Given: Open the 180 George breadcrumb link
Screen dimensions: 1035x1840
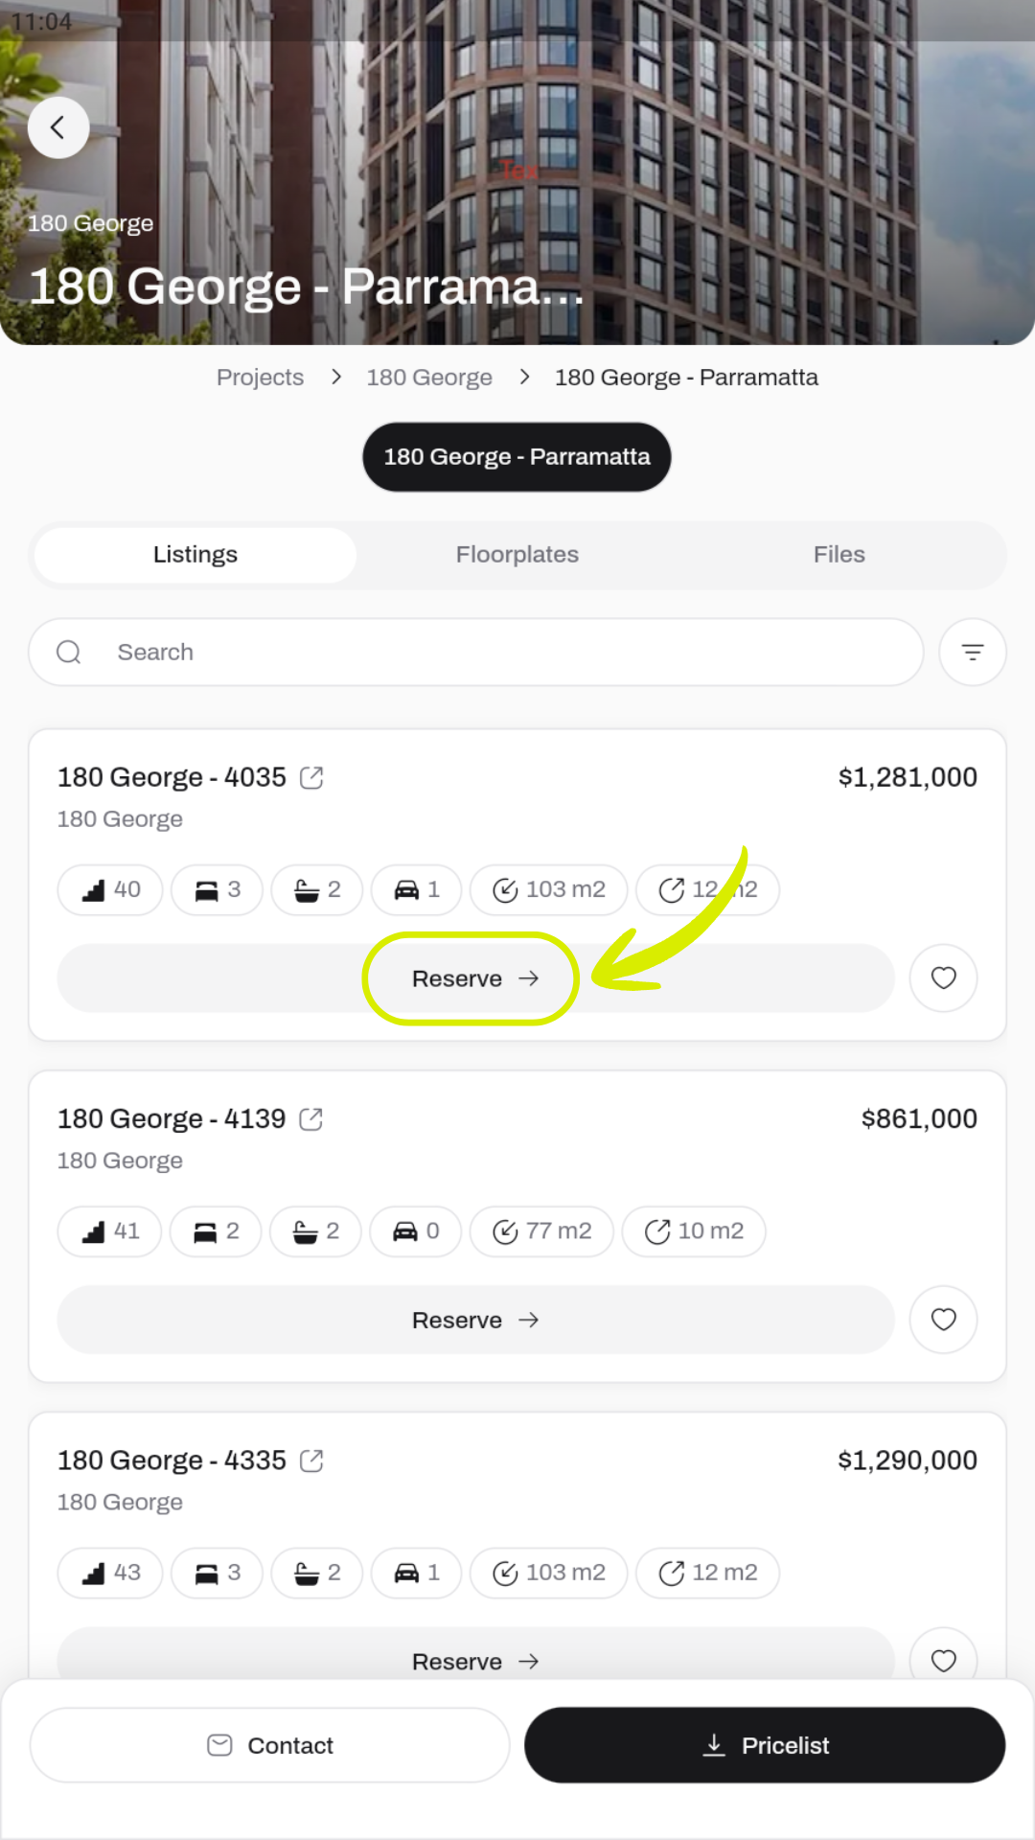Looking at the screenshot, I should (429, 378).
